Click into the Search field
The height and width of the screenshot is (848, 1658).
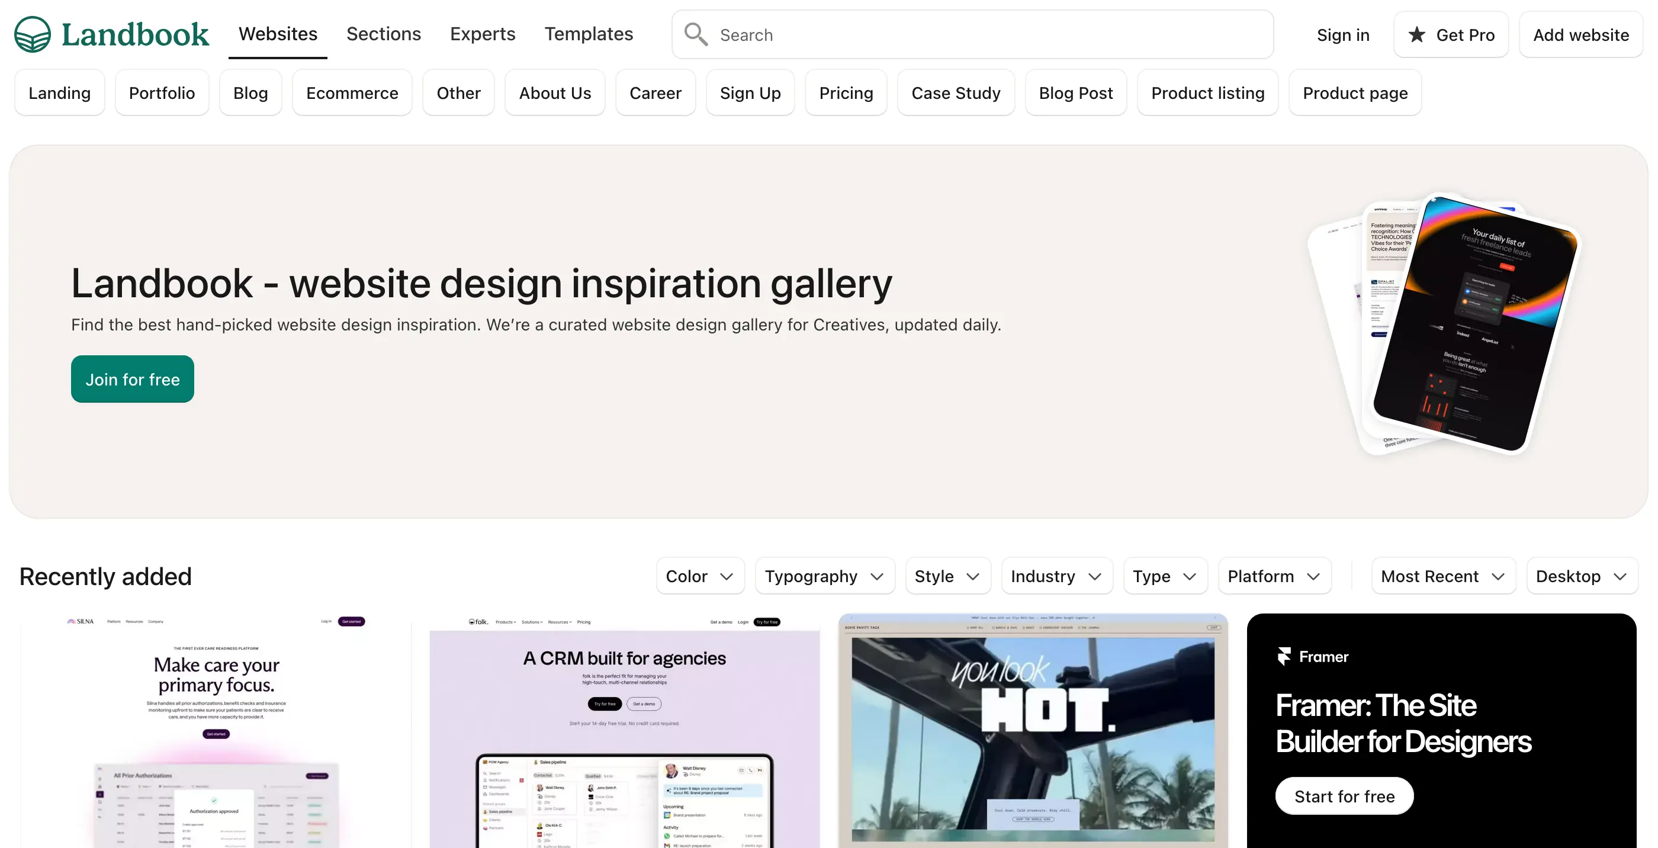click(x=972, y=34)
